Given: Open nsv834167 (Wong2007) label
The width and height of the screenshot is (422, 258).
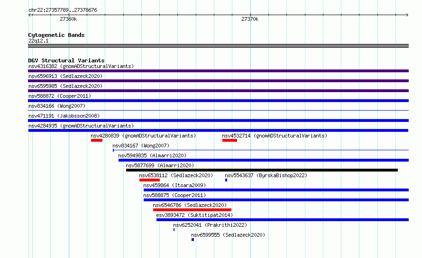Looking at the screenshot, I should point(141,146).
